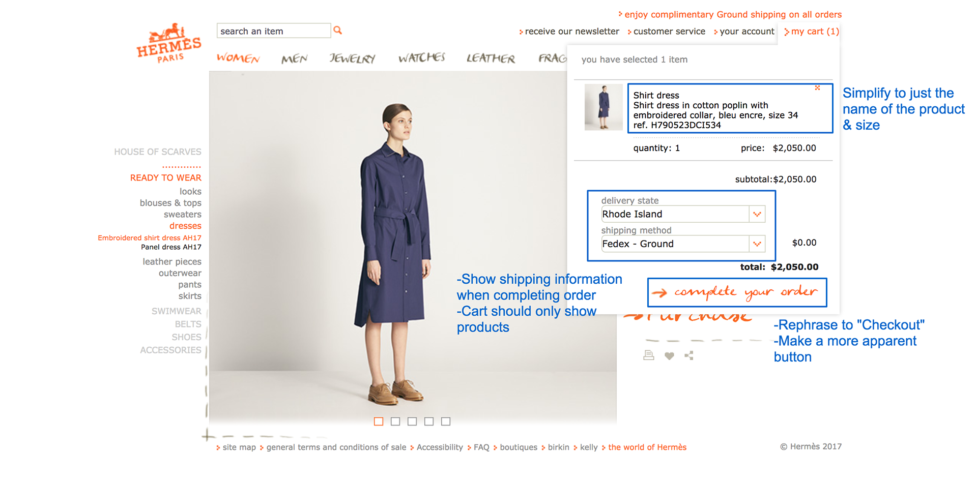The image size is (977, 479).
Task: Open the Men menu
Action: point(295,58)
